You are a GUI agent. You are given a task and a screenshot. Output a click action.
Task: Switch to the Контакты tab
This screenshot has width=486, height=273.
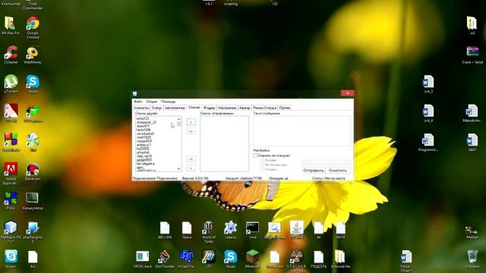point(141,108)
